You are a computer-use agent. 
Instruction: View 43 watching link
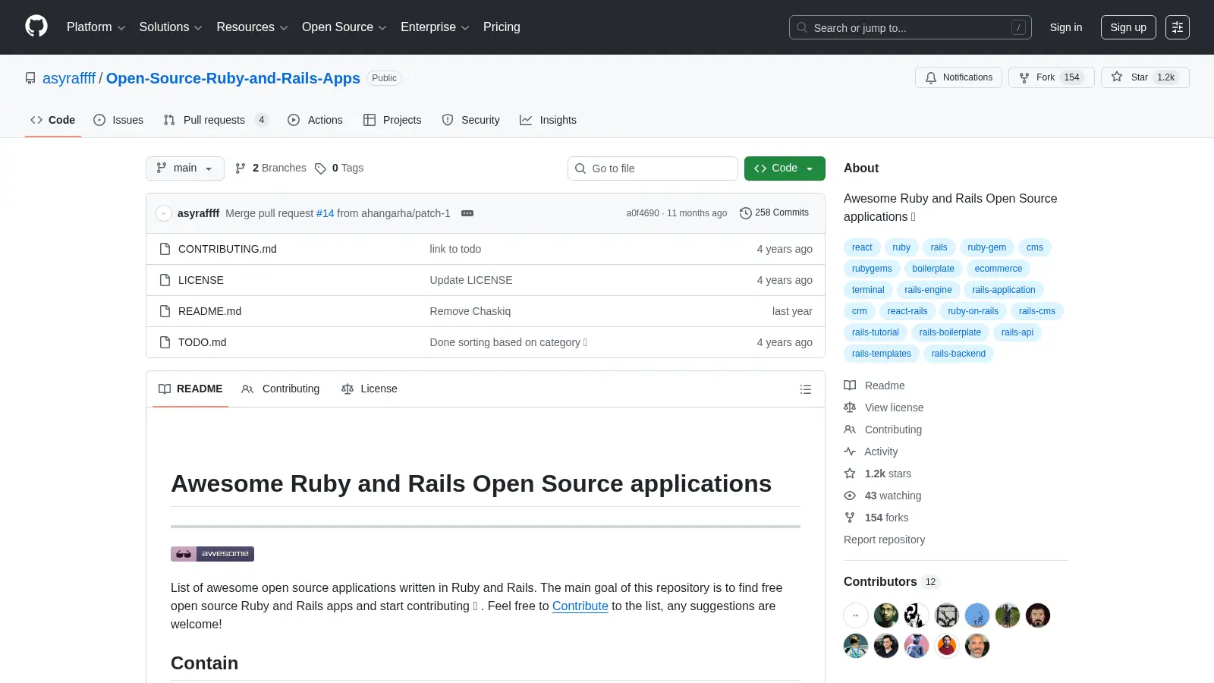tap(882, 496)
